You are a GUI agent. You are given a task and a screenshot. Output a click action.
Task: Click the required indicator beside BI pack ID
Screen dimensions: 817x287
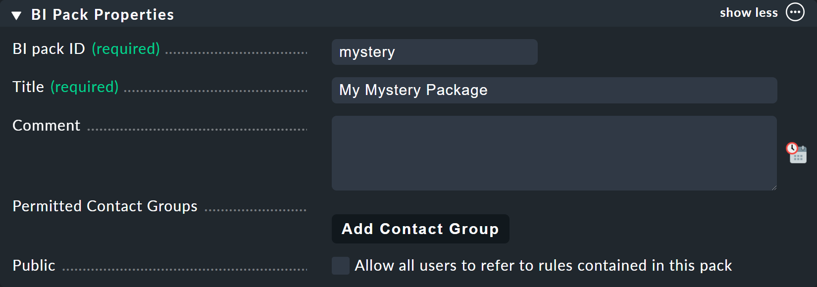pyautogui.click(x=126, y=48)
